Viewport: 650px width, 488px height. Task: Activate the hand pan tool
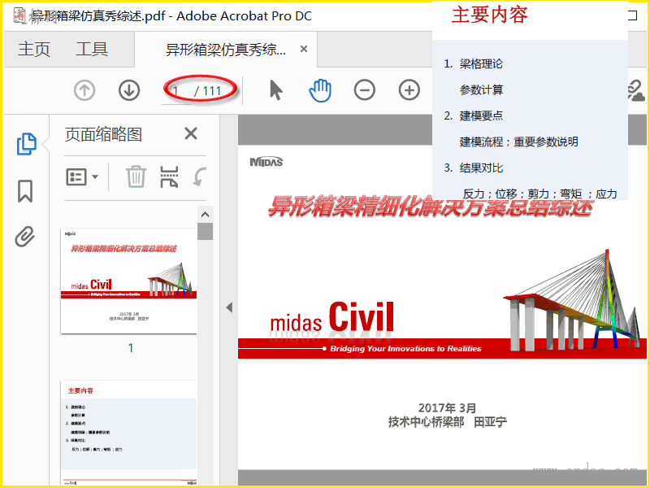[x=320, y=90]
